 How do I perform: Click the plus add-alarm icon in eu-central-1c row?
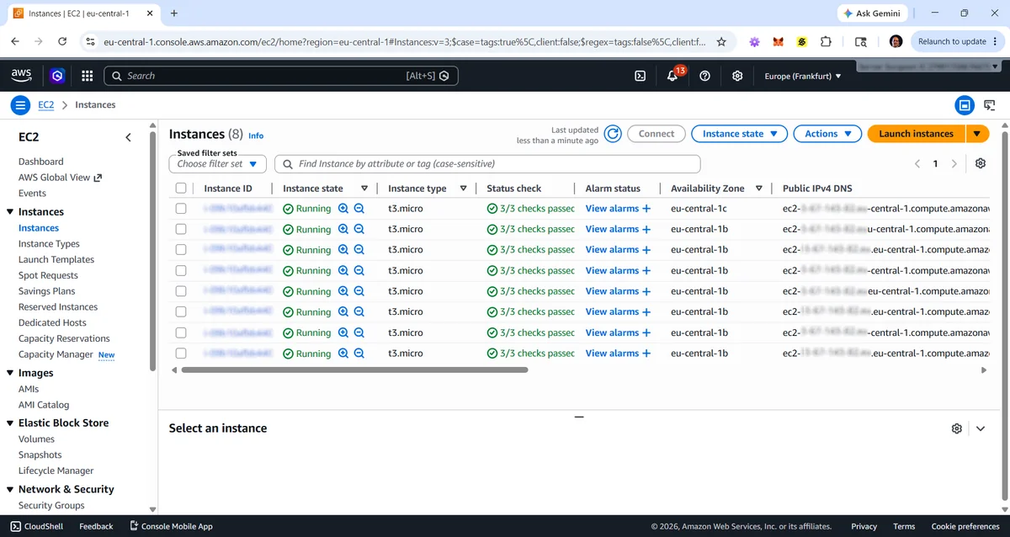646,208
